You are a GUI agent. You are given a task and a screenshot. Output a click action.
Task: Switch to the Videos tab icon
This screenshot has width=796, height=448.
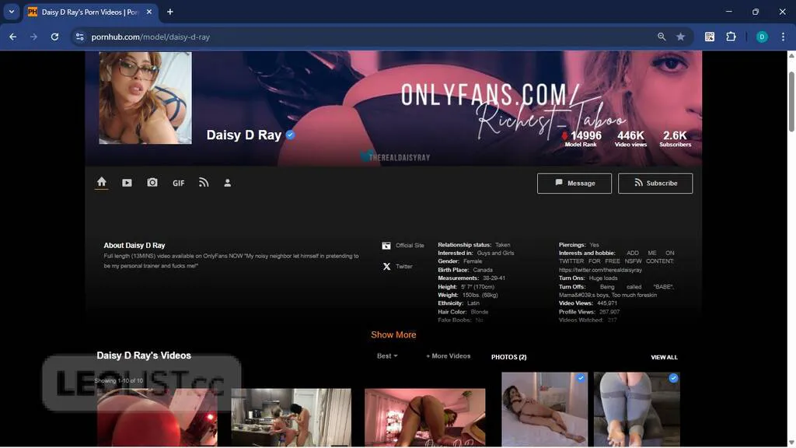tap(127, 183)
